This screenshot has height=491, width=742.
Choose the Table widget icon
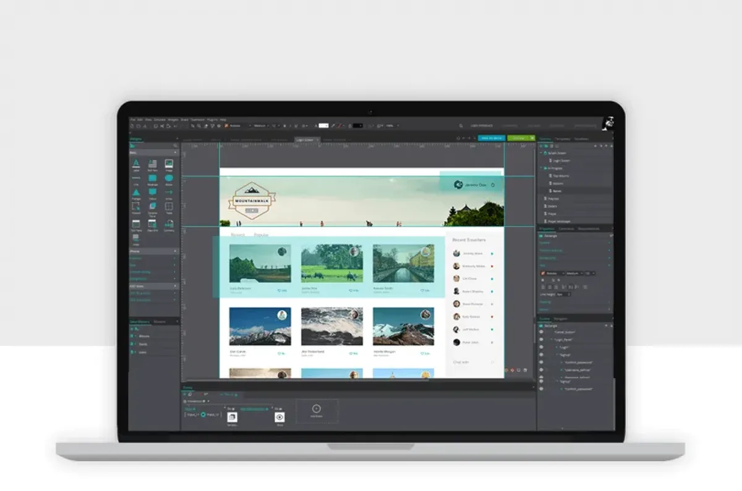[169, 206]
